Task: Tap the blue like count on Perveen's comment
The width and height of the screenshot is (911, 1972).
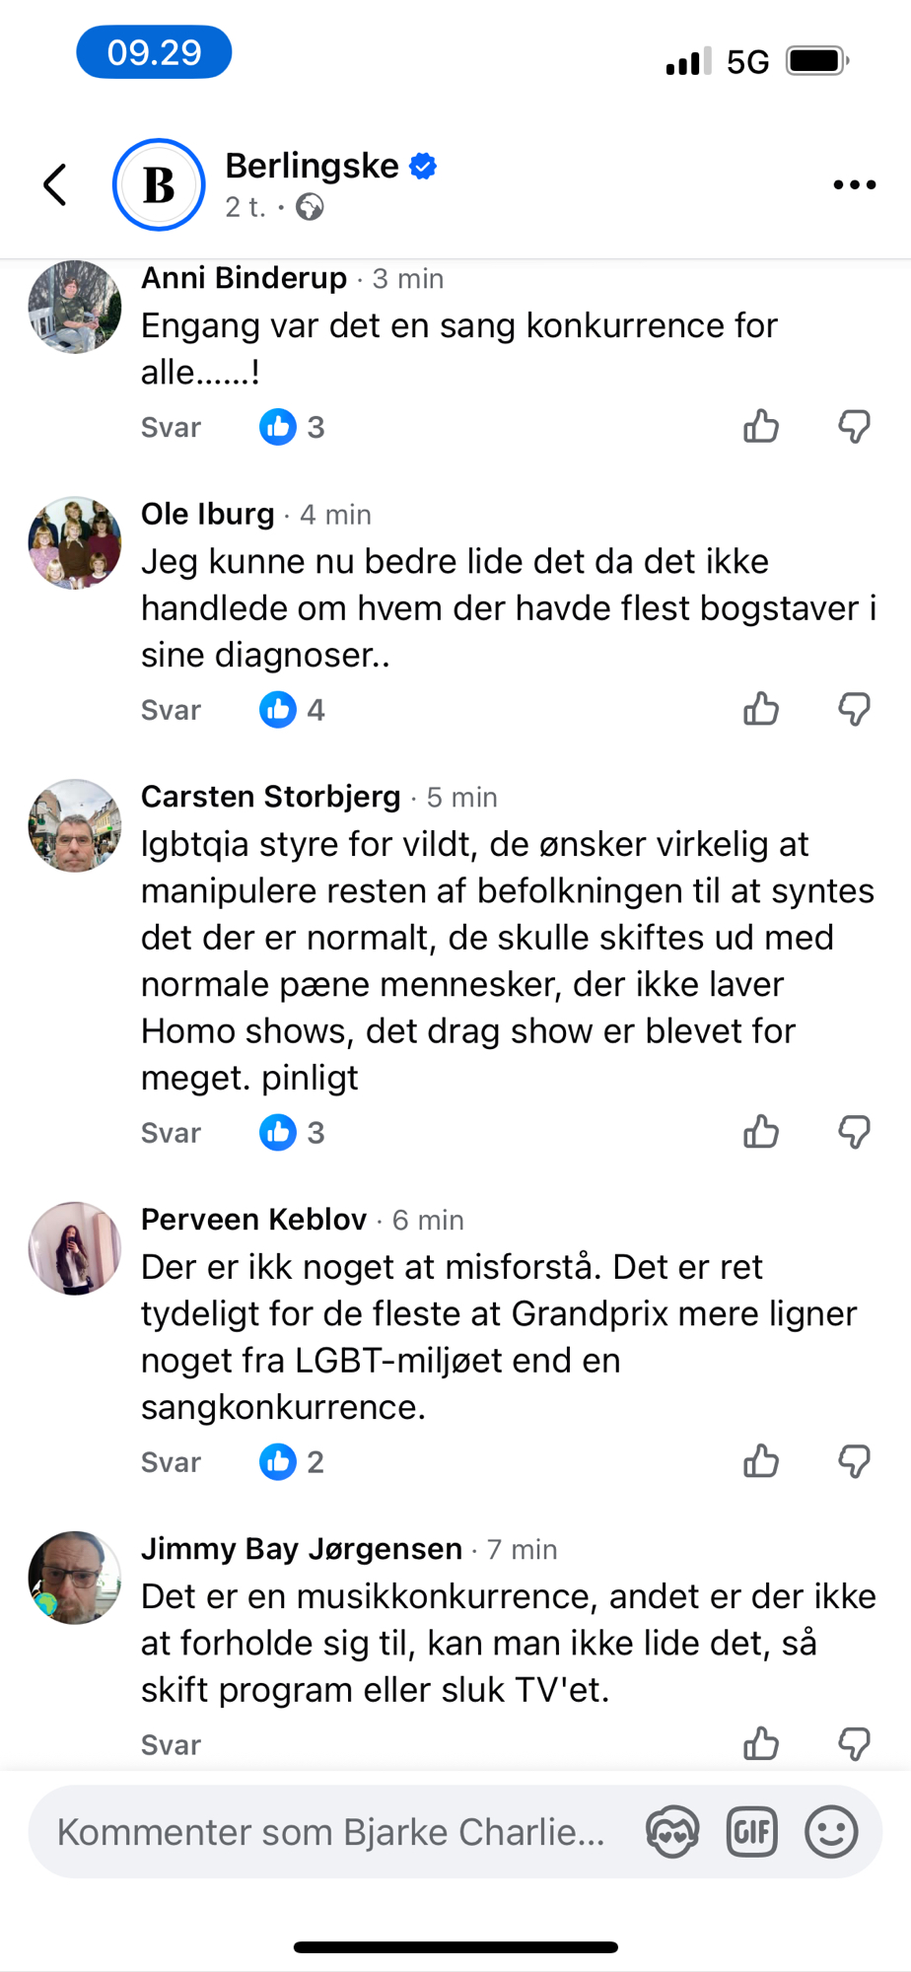Action: click(292, 1462)
